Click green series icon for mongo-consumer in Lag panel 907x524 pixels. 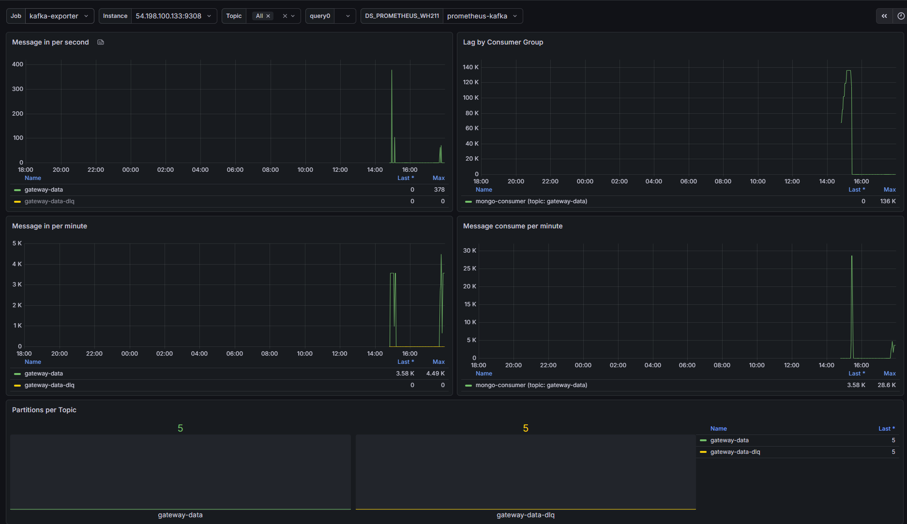coord(468,202)
